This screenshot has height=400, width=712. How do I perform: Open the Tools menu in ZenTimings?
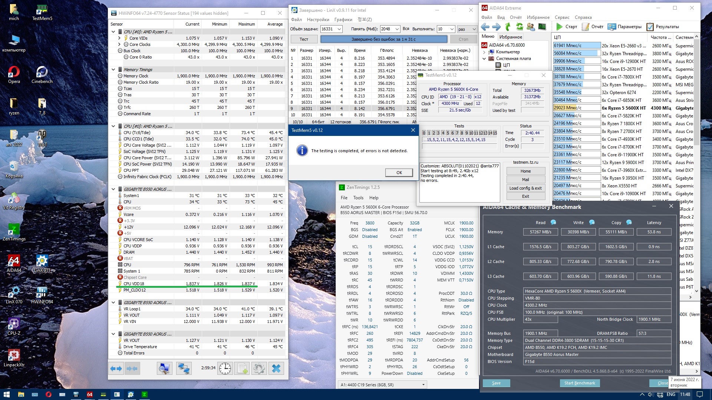pos(358,198)
